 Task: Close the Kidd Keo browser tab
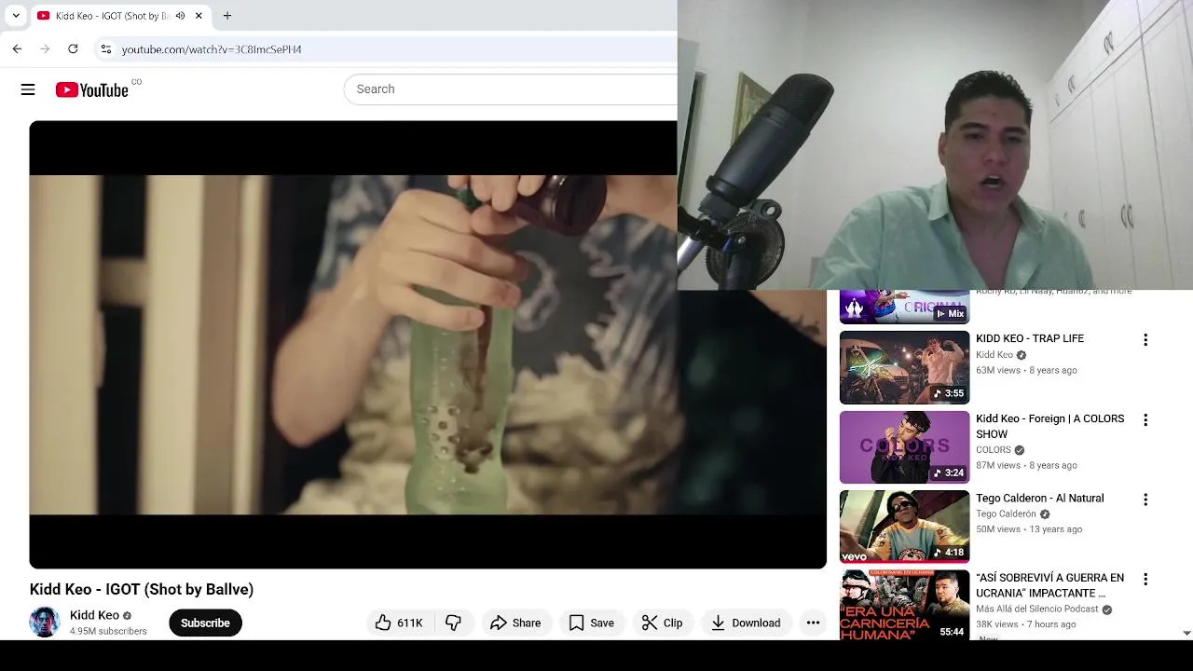point(199,16)
